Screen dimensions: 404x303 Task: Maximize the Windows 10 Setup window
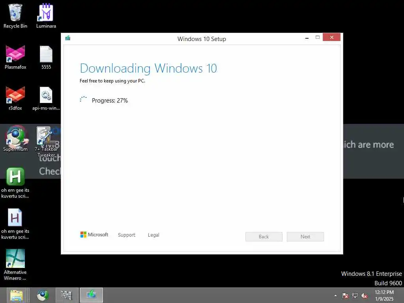(318, 37)
